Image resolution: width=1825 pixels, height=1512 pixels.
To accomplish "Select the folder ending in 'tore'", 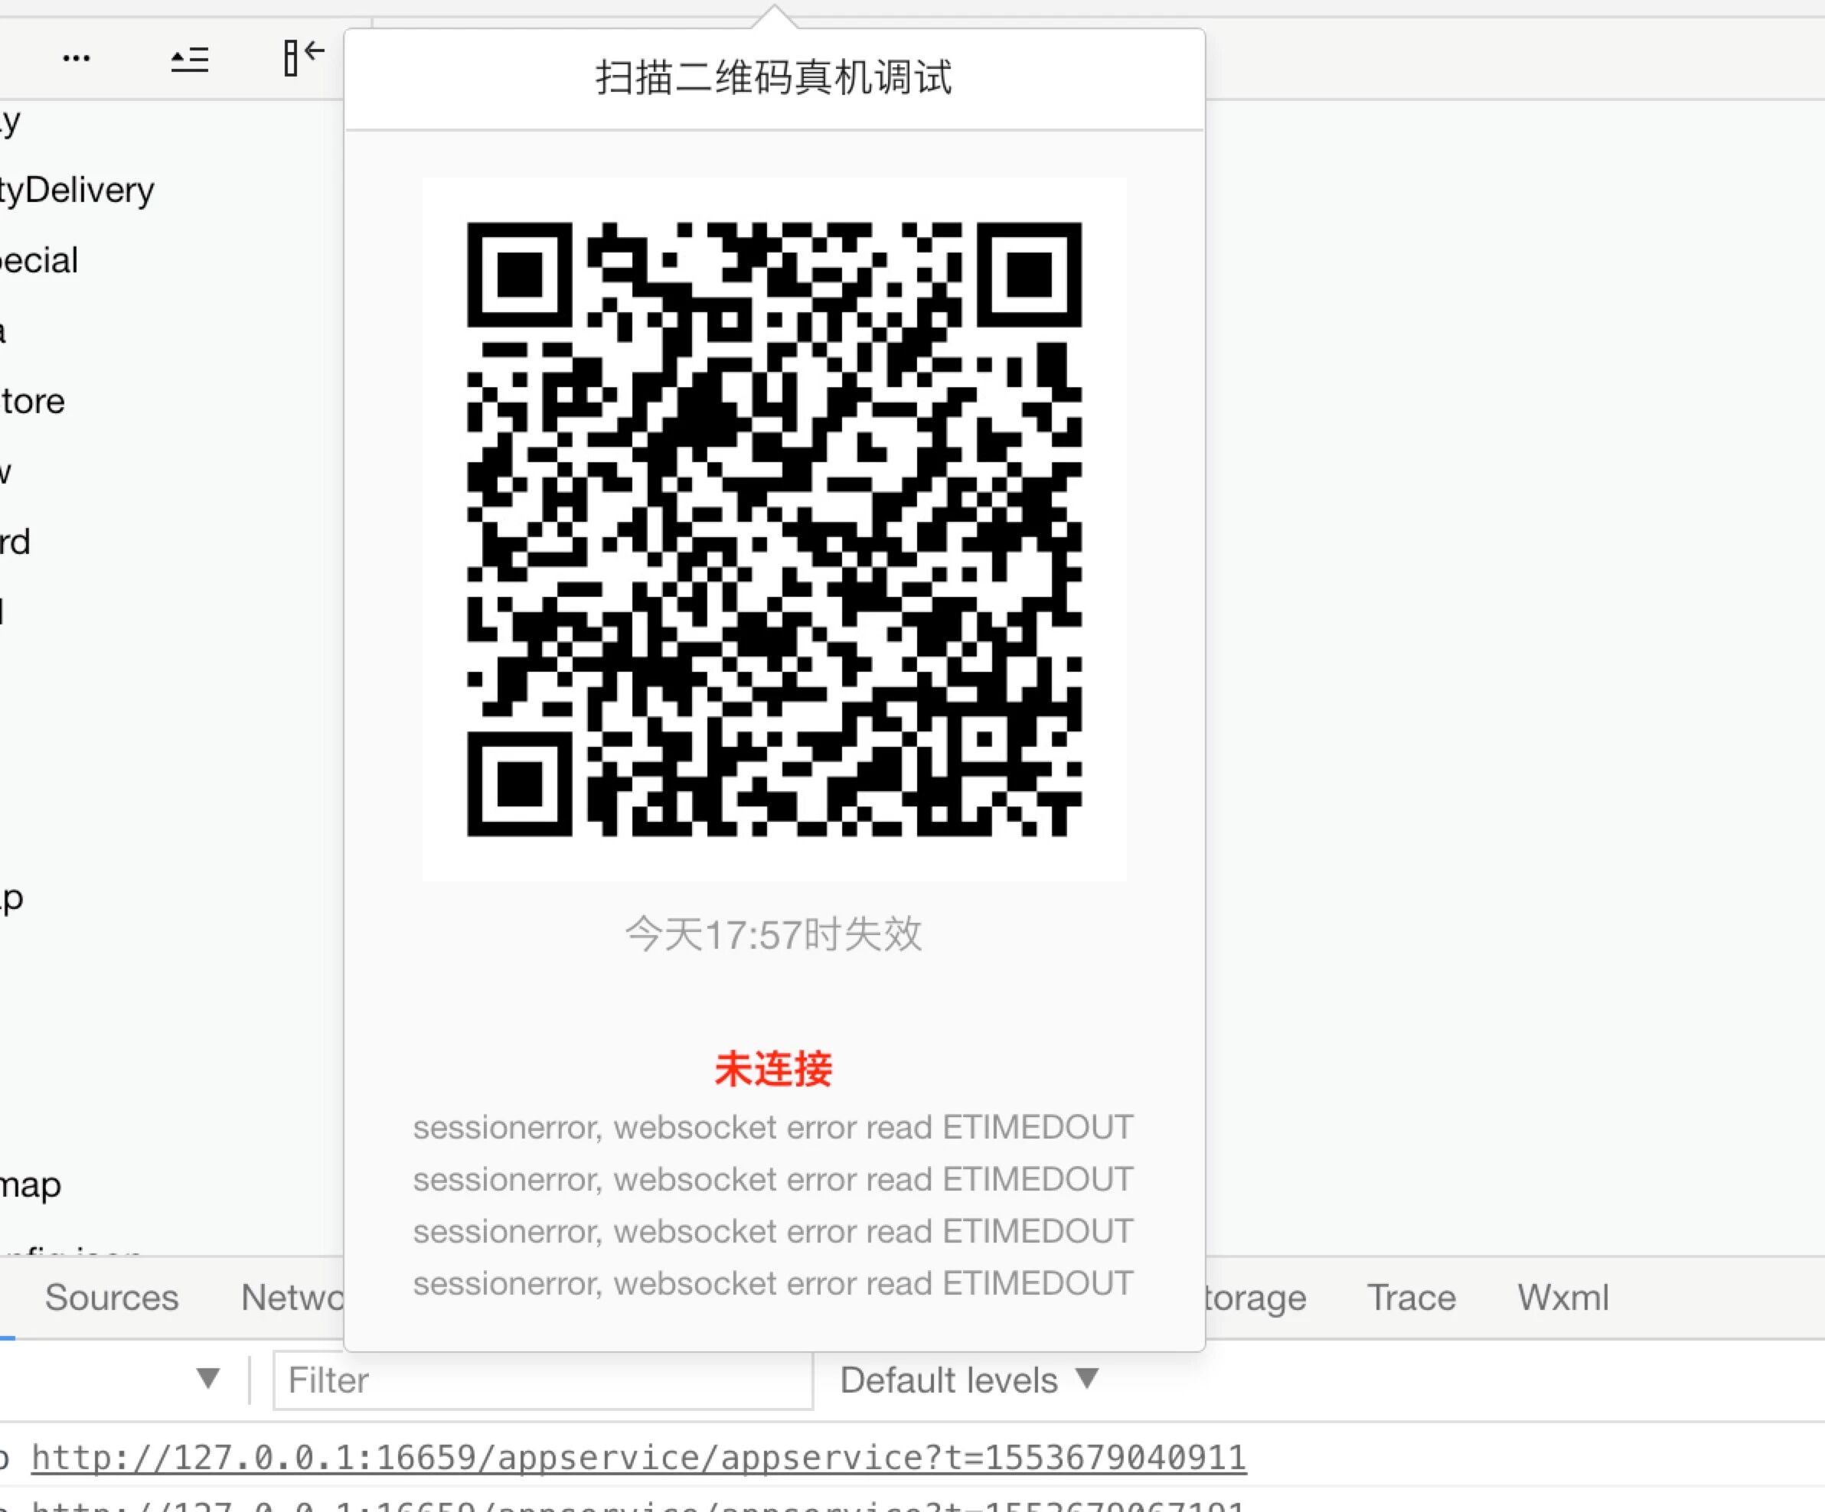I will point(33,401).
